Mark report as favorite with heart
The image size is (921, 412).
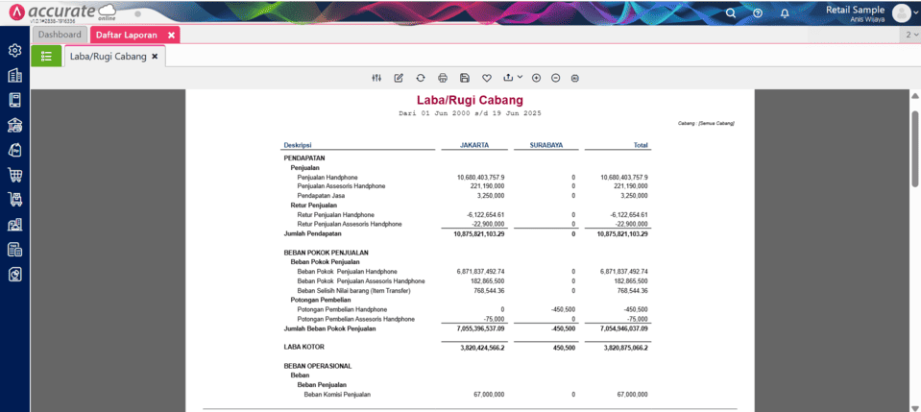click(x=486, y=78)
